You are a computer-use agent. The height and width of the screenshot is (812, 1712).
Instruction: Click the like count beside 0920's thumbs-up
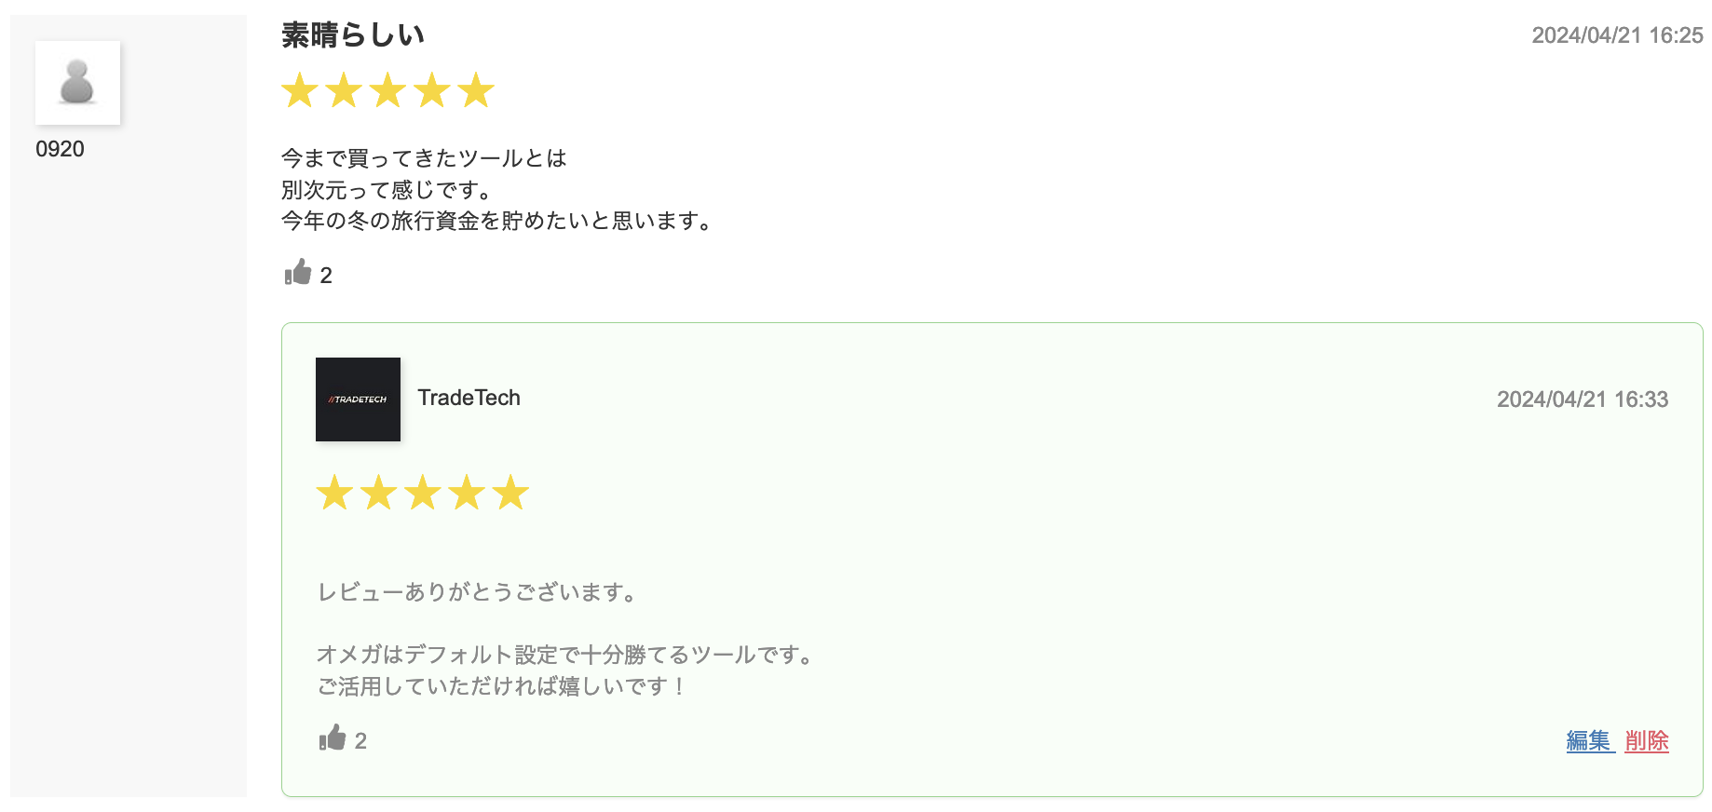click(326, 276)
